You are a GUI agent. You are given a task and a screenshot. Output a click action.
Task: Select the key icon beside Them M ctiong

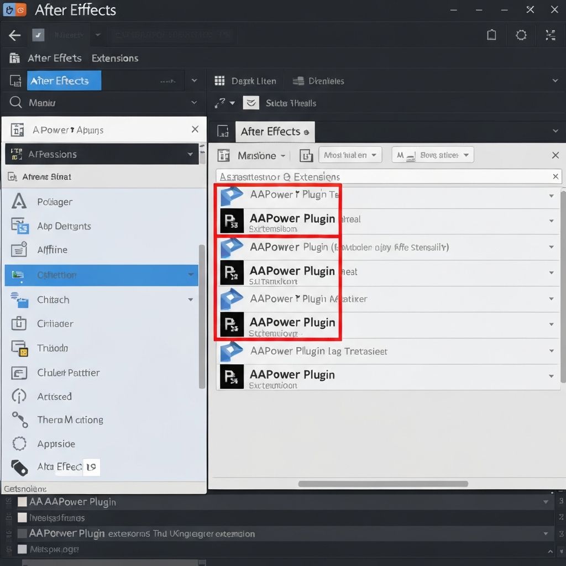[19, 420]
